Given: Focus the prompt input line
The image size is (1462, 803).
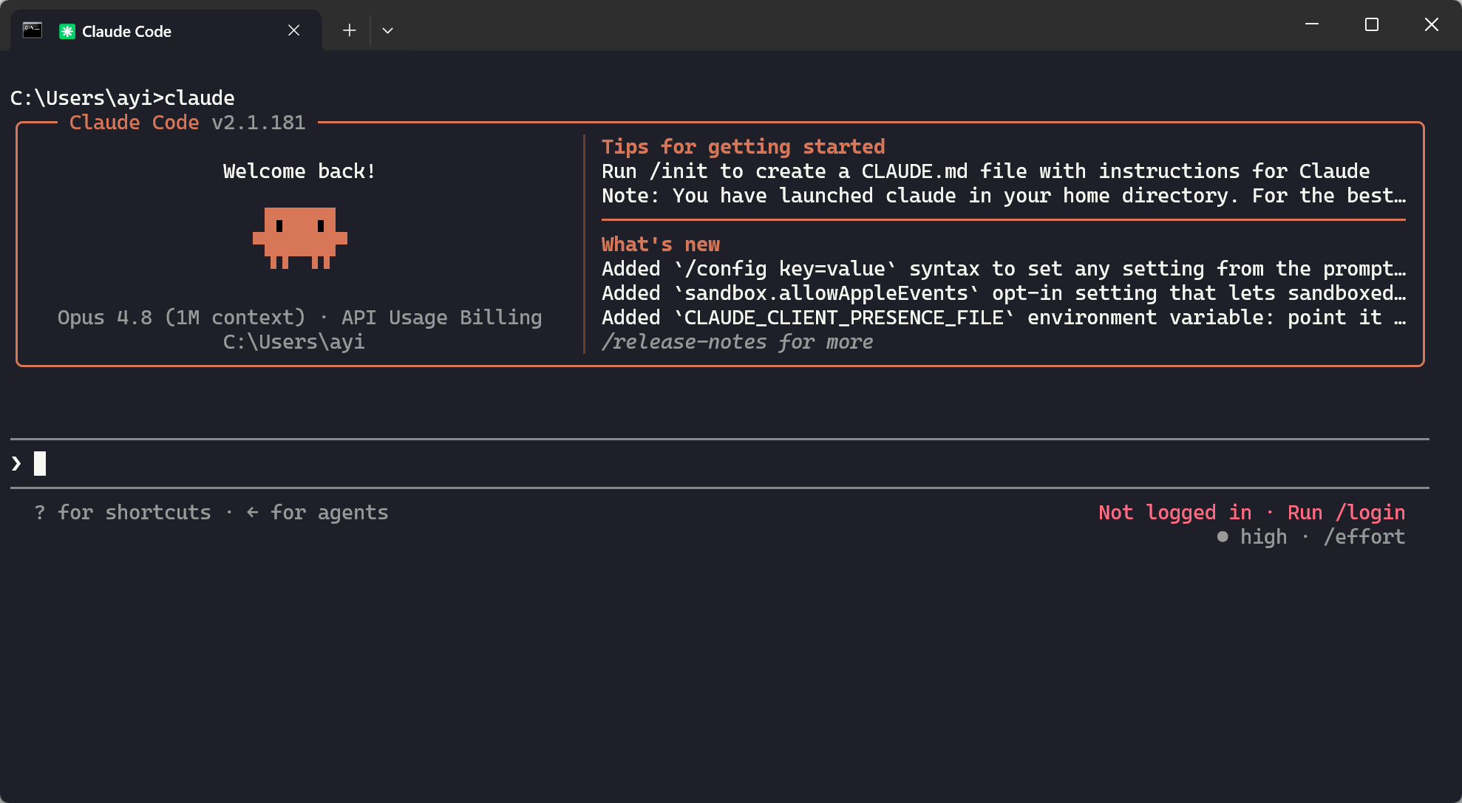Looking at the screenshot, I should (720, 464).
